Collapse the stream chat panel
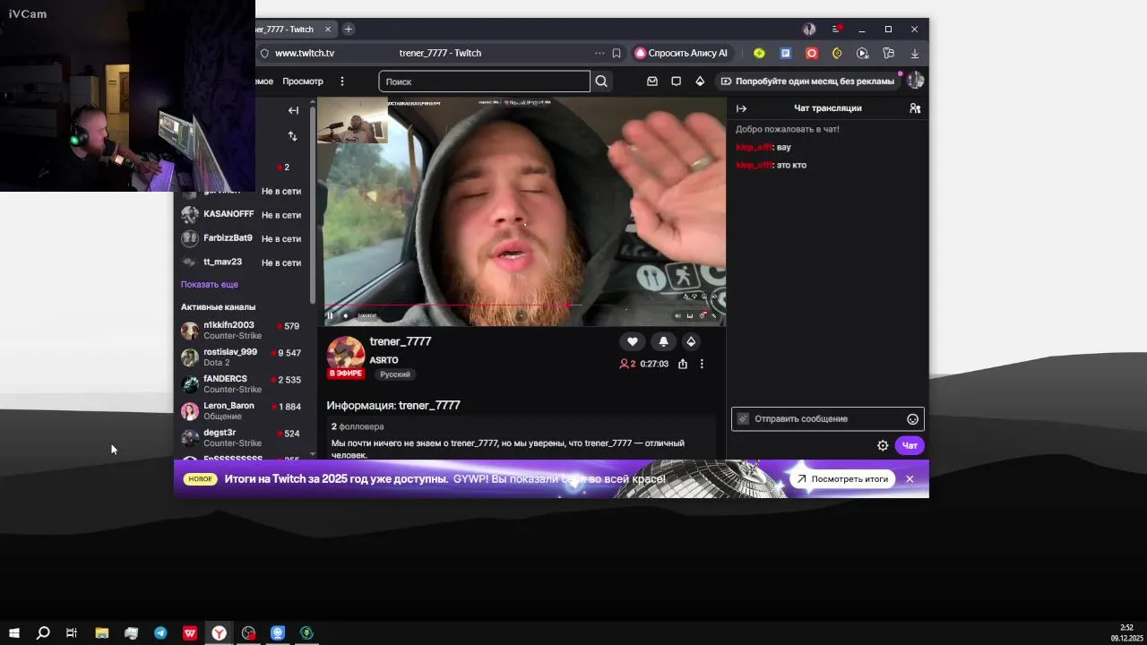Viewport: 1147px width, 645px height. [x=741, y=108]
